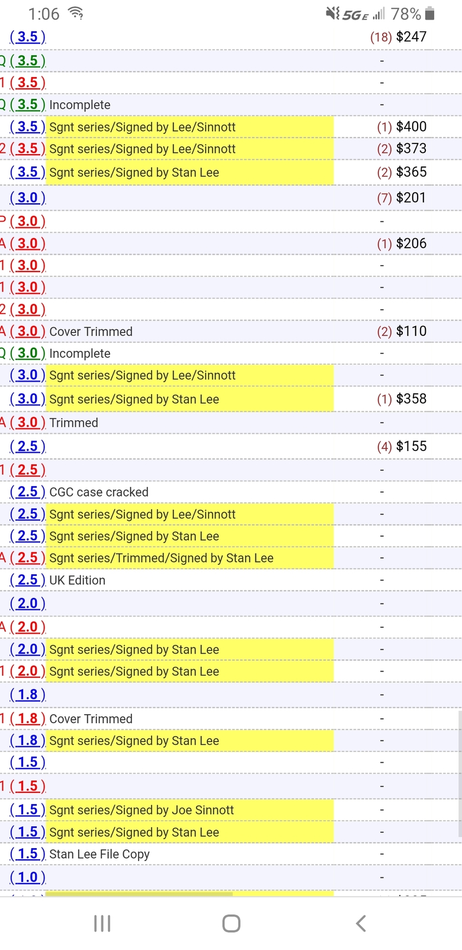This screenshot has height=950, width=462.
Task: Open the red 2.0 Signed by Stan Lee link
Action: tap(28, 671)
